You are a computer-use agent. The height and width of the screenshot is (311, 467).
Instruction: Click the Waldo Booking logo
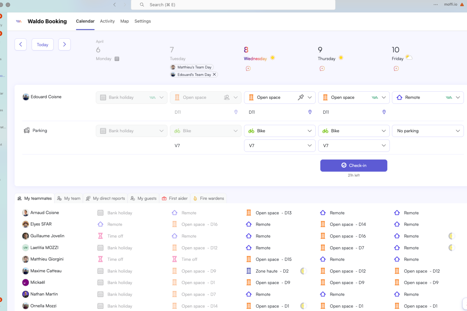tap(19, 21)
